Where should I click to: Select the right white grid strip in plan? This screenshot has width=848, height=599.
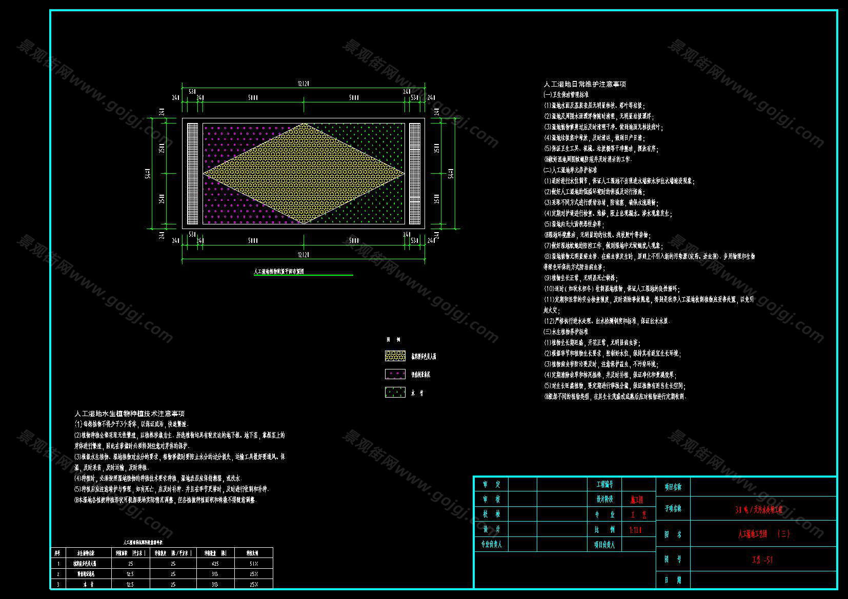pos(414,173)
